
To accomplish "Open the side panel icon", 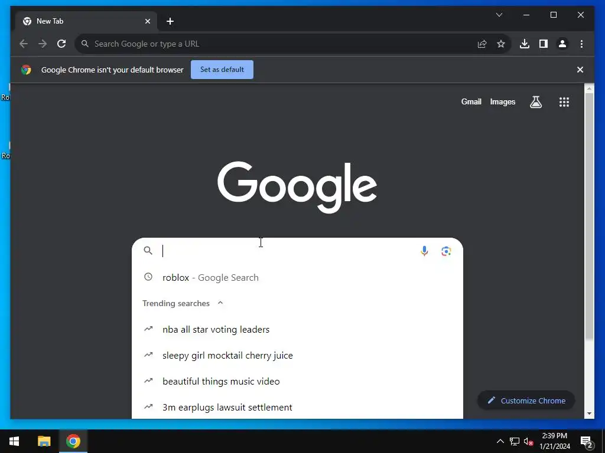I will click(544, 44).
